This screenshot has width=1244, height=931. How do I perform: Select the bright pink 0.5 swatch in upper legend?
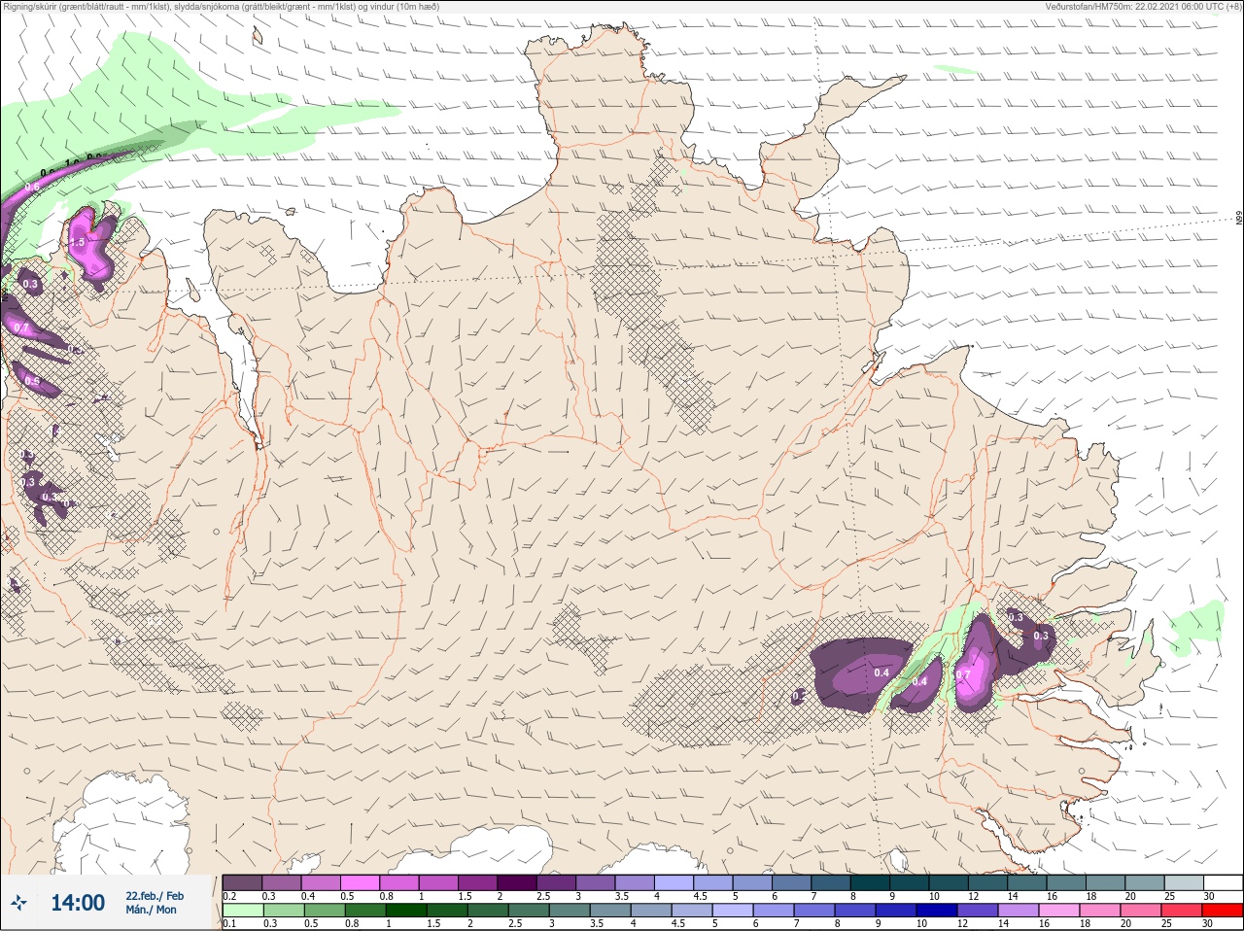361,882
